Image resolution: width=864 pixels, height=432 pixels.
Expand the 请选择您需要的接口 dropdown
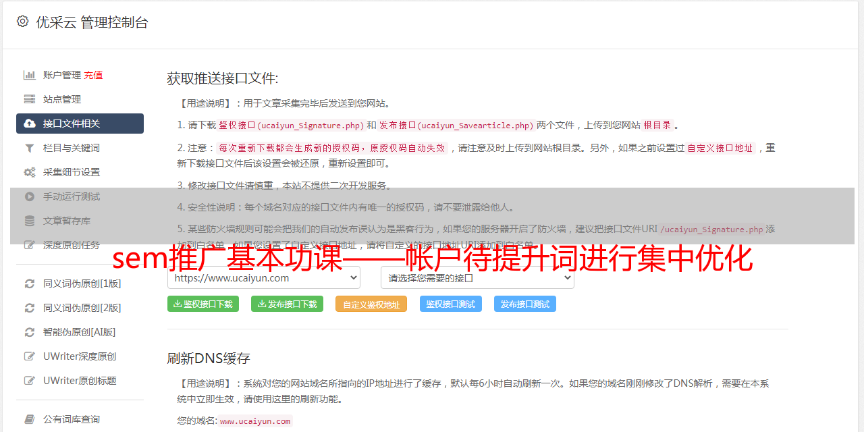(477, 277)
